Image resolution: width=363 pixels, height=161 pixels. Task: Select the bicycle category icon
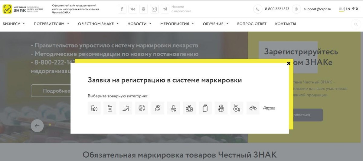click(253, 108)
